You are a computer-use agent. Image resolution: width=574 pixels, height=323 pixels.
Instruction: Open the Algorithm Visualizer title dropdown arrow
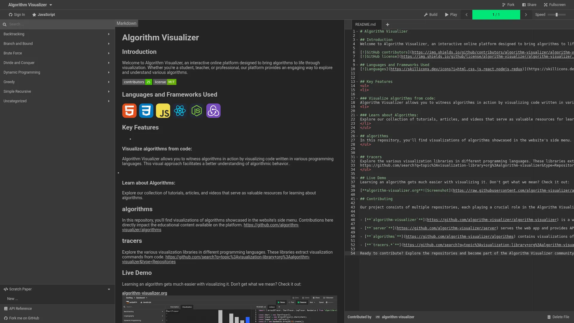[51, 5]
